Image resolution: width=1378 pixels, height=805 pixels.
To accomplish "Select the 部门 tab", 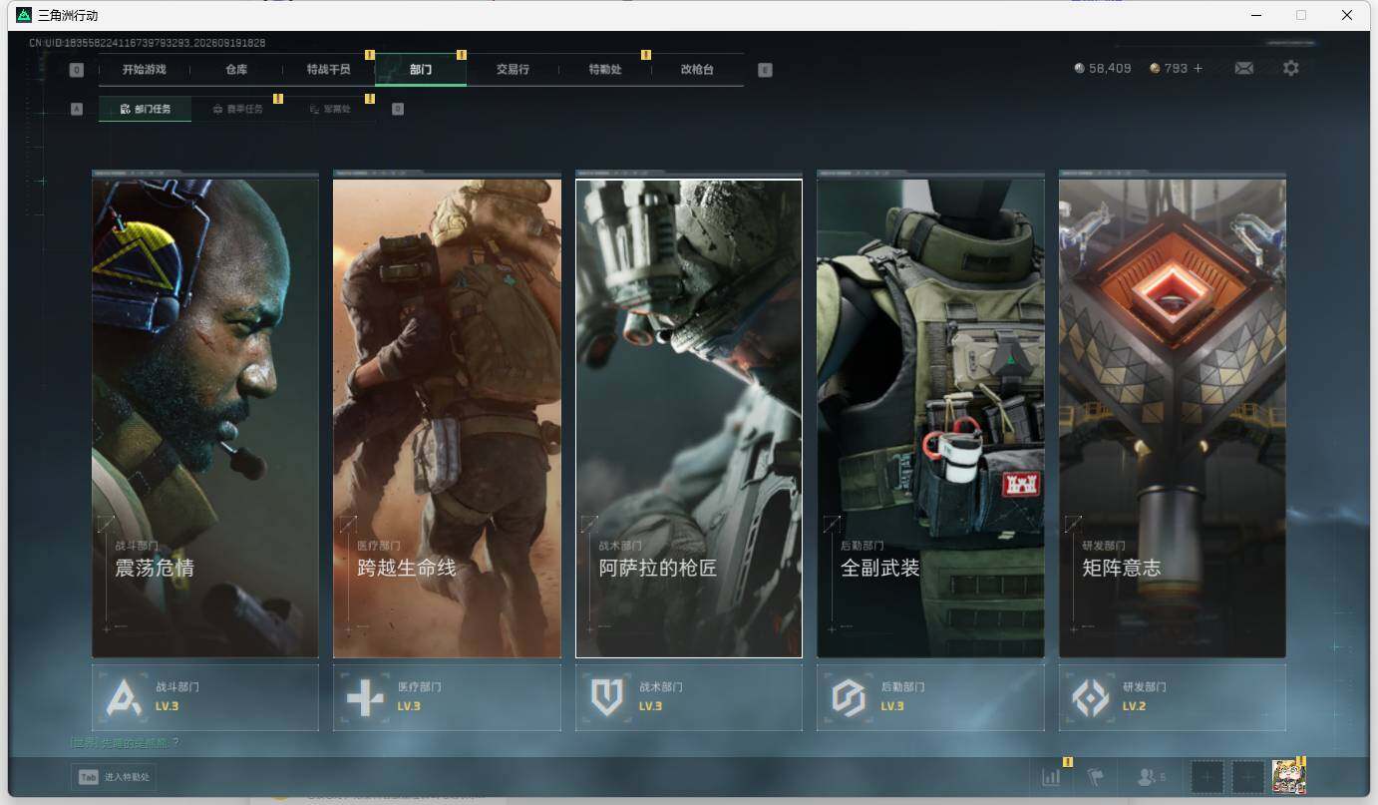I will pos(421,70).
